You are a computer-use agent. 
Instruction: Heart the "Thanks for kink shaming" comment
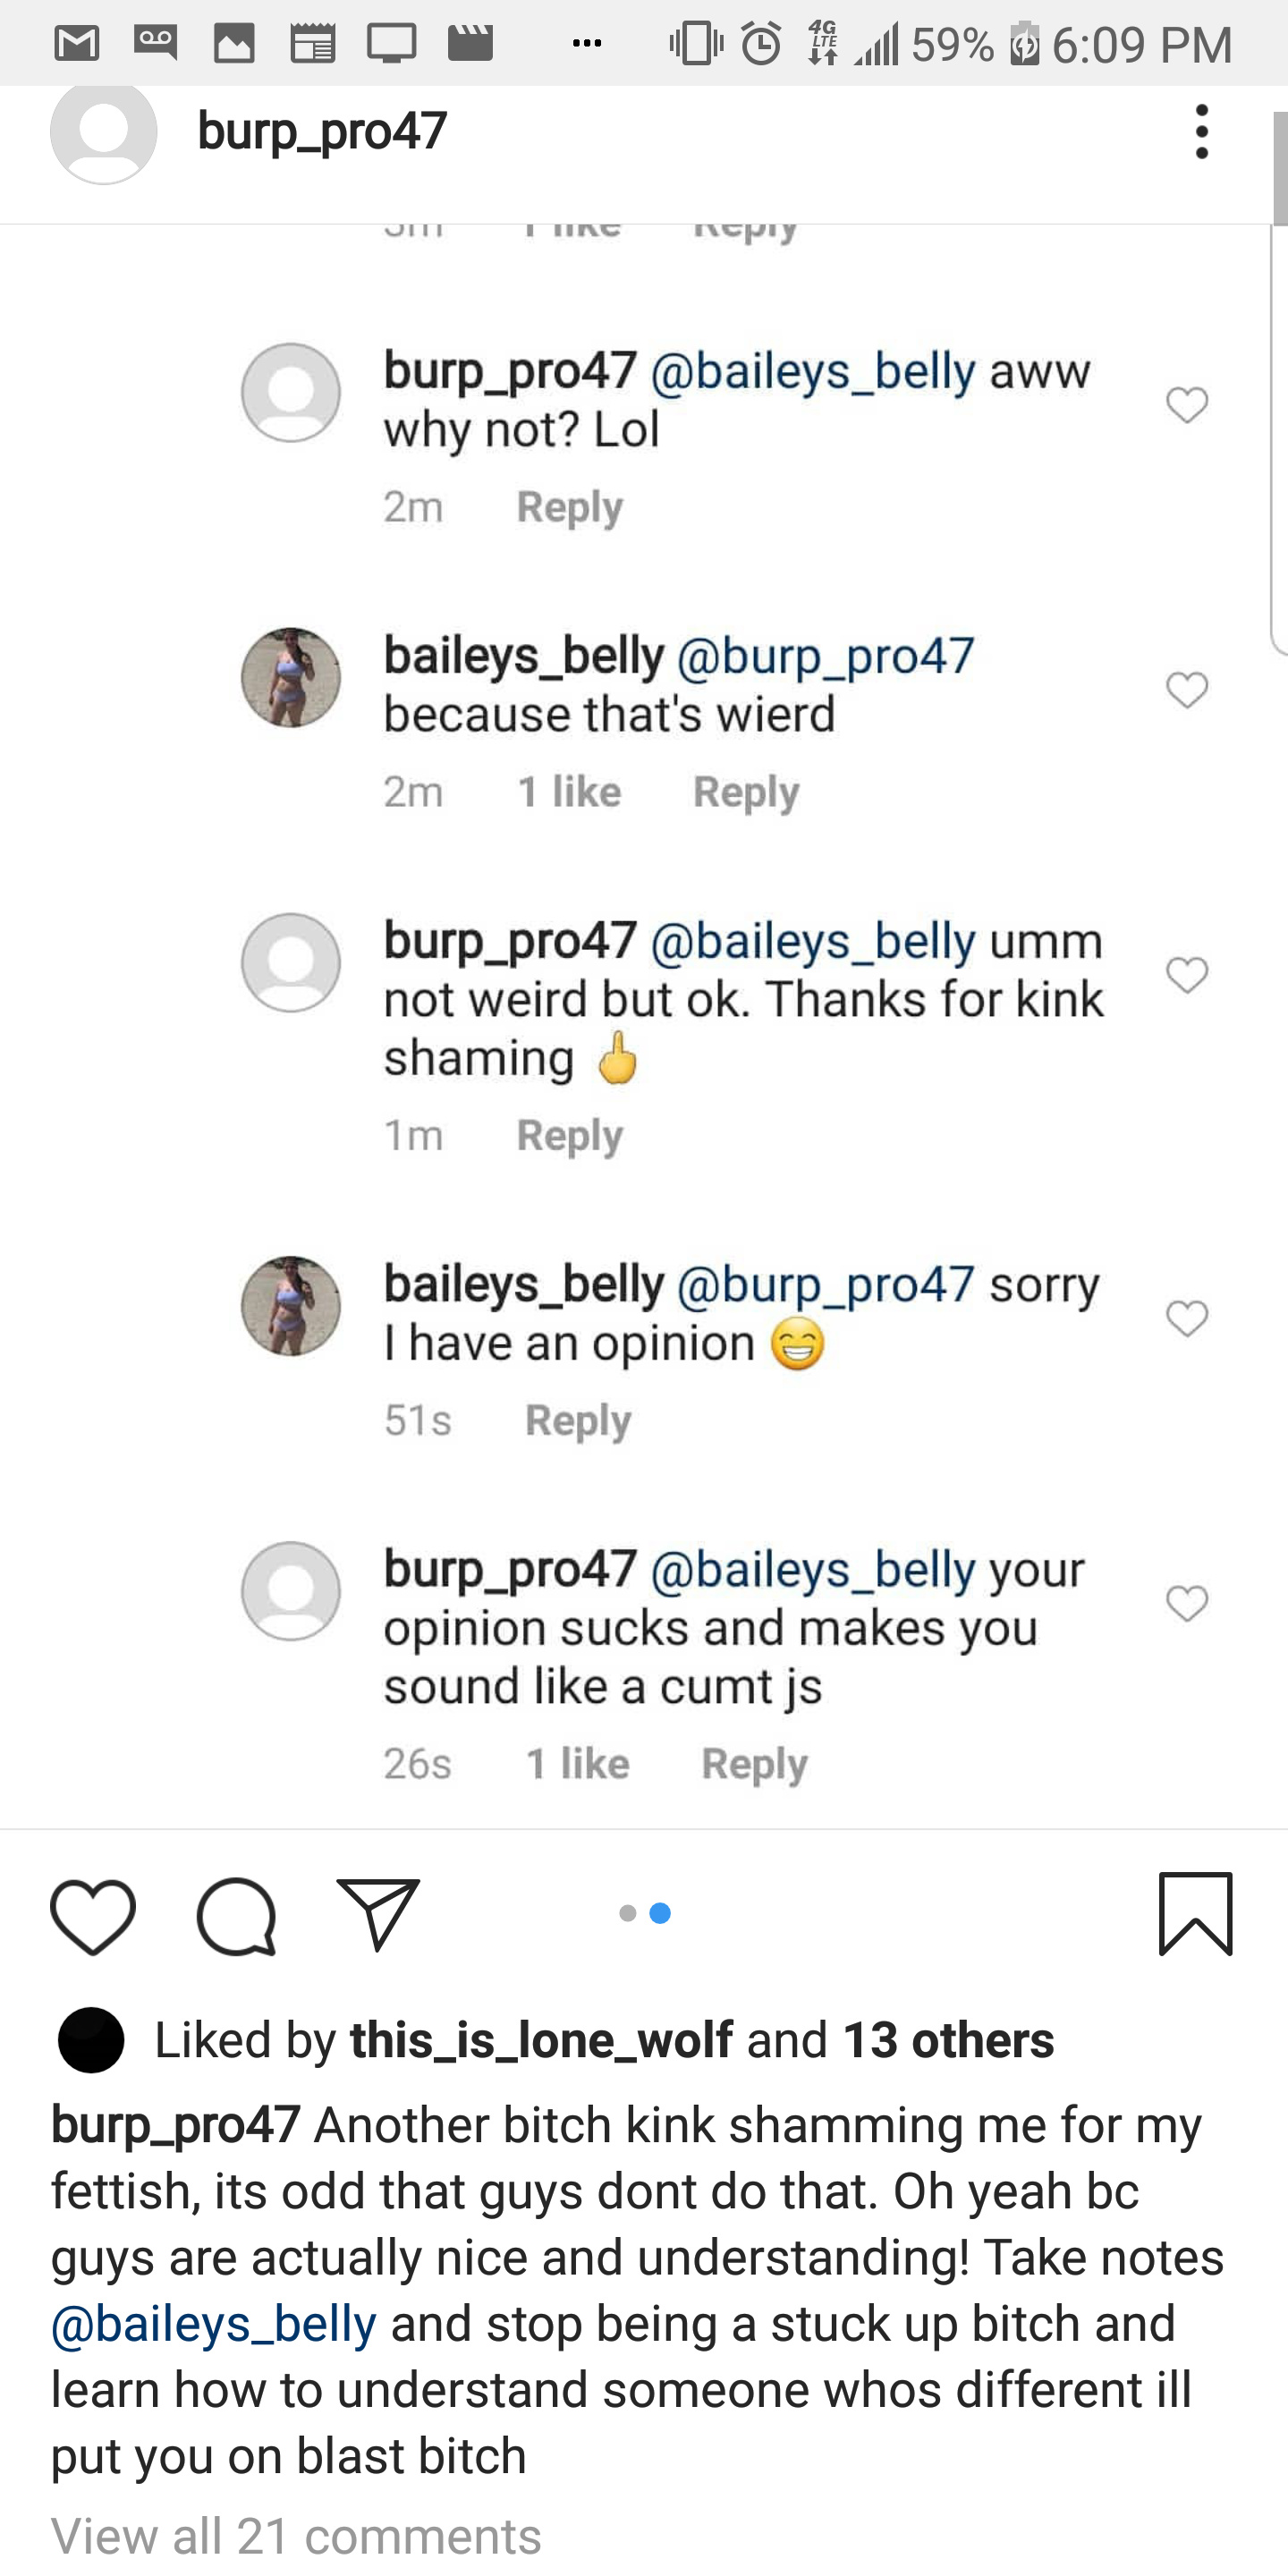1187,974
